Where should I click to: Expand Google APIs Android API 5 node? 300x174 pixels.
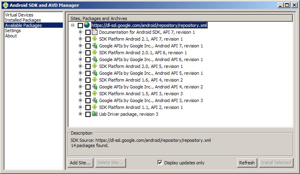pos(80,73)
